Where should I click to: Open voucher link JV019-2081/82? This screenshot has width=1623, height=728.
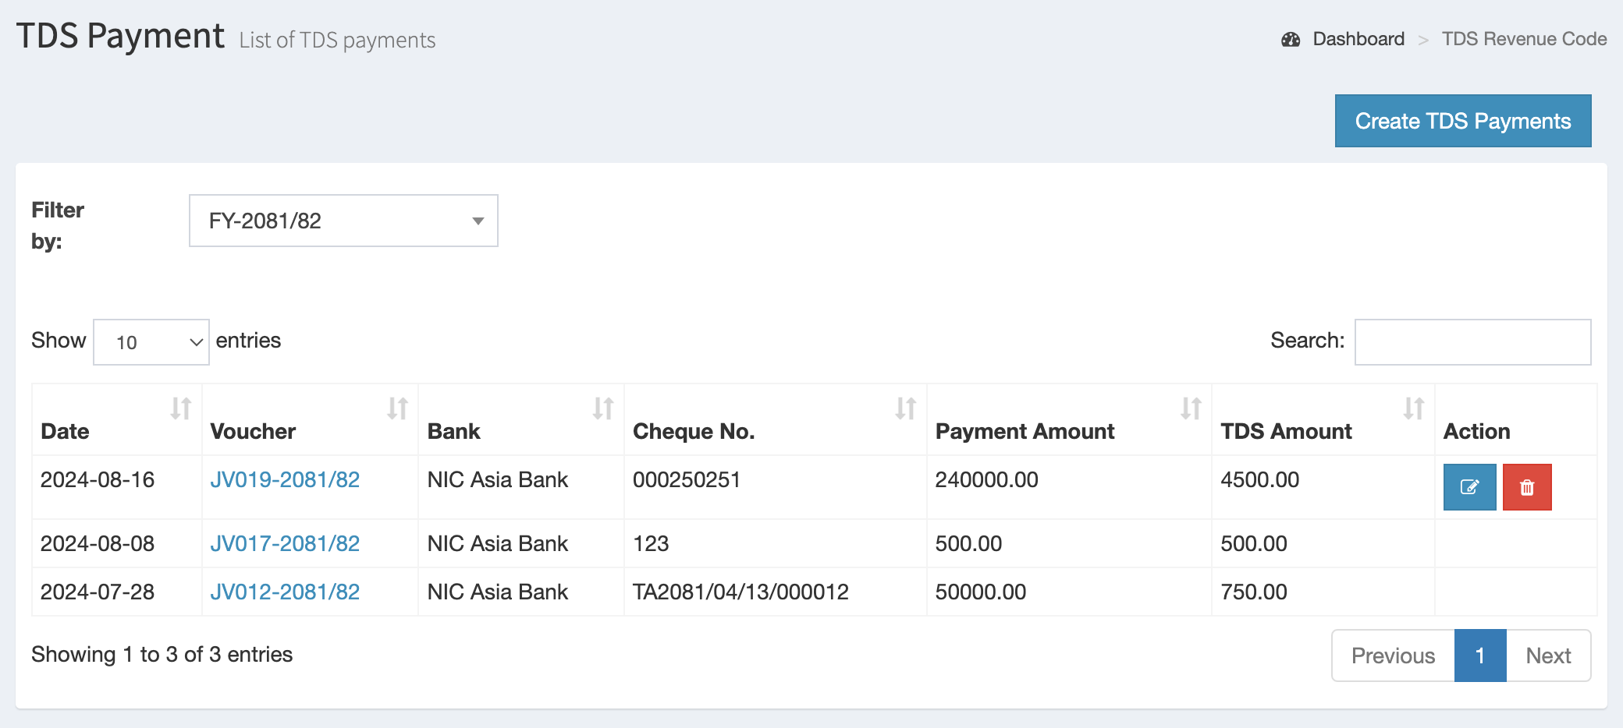[285, 479]
